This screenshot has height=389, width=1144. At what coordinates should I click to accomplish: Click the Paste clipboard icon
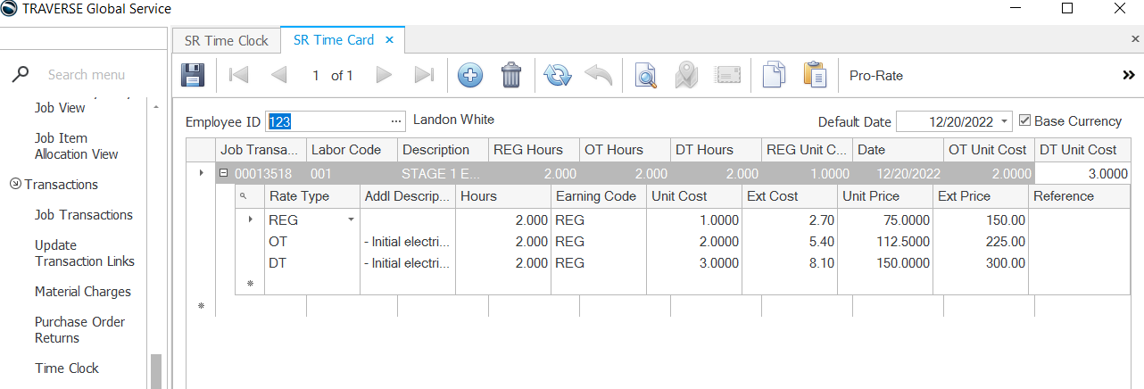[x=814, y=76]
